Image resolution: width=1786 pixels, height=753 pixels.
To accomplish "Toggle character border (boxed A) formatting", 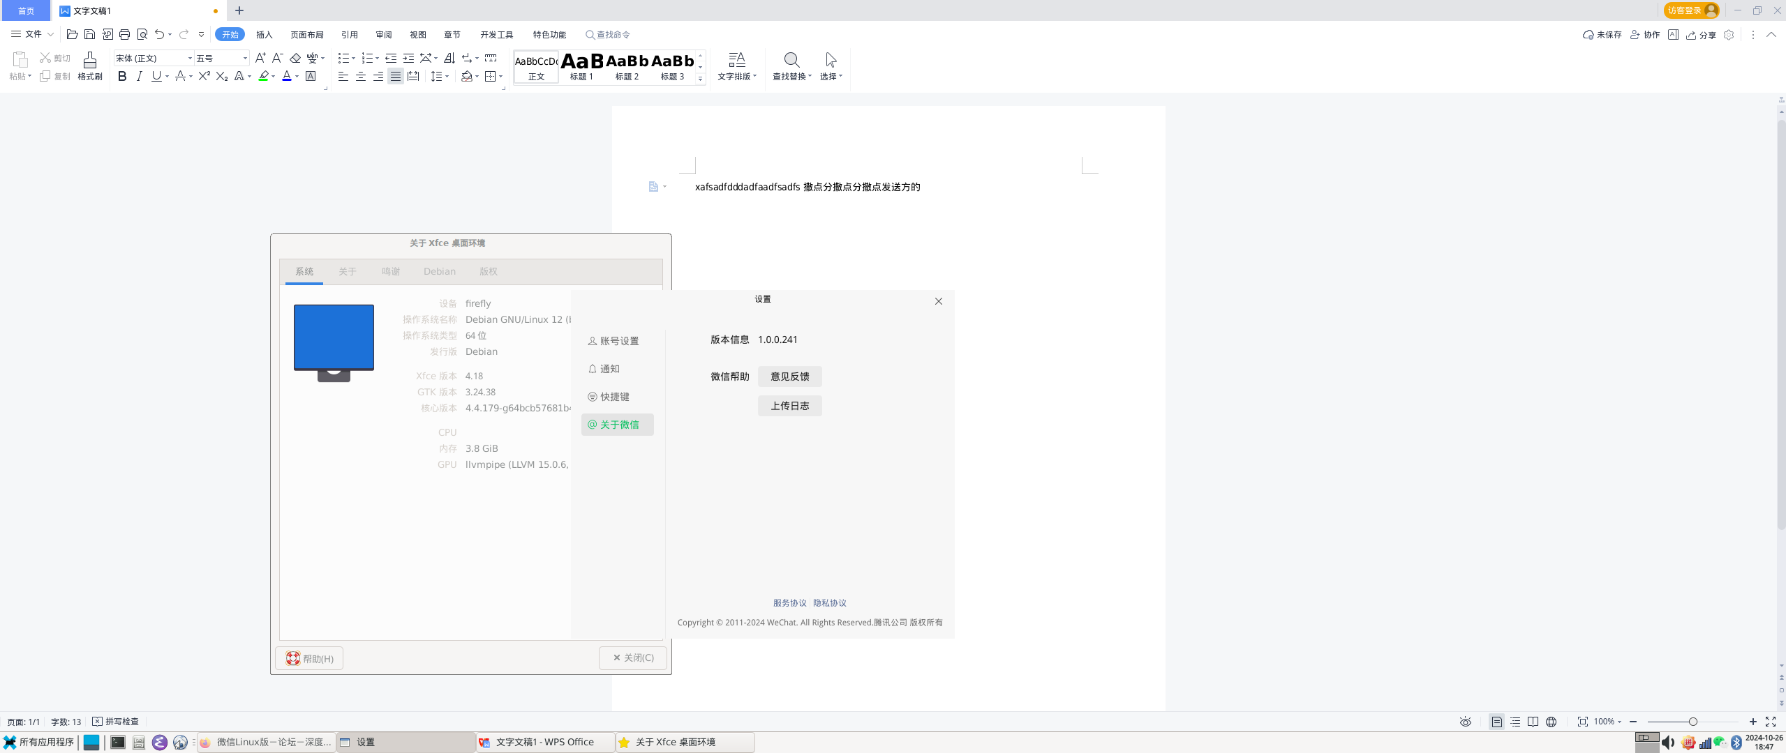I will point(311,76).
